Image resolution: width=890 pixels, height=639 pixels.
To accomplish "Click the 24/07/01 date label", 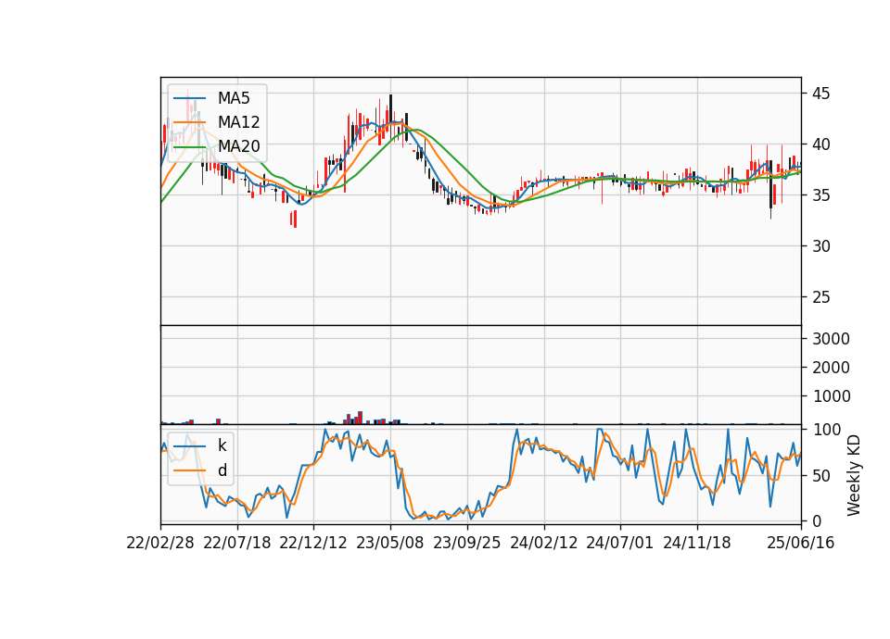I will click(620, 543).
